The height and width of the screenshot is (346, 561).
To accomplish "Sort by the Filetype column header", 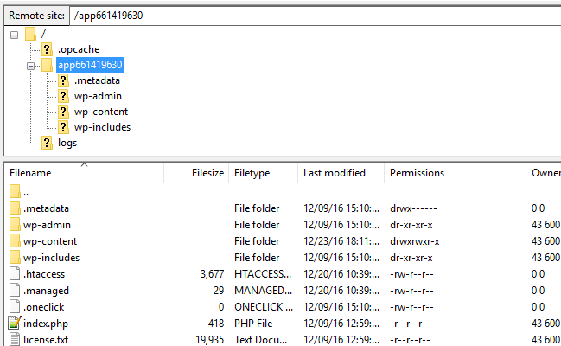I will click(264, 173).
